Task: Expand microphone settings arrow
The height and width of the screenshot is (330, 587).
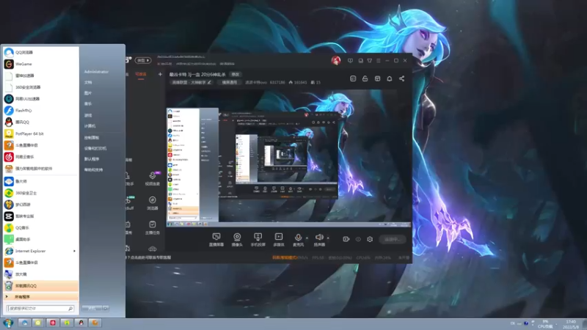Action: click(x=307, y=238)
